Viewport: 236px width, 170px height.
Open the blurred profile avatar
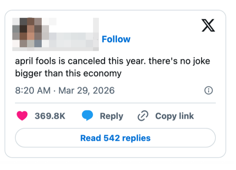(27, 32)
